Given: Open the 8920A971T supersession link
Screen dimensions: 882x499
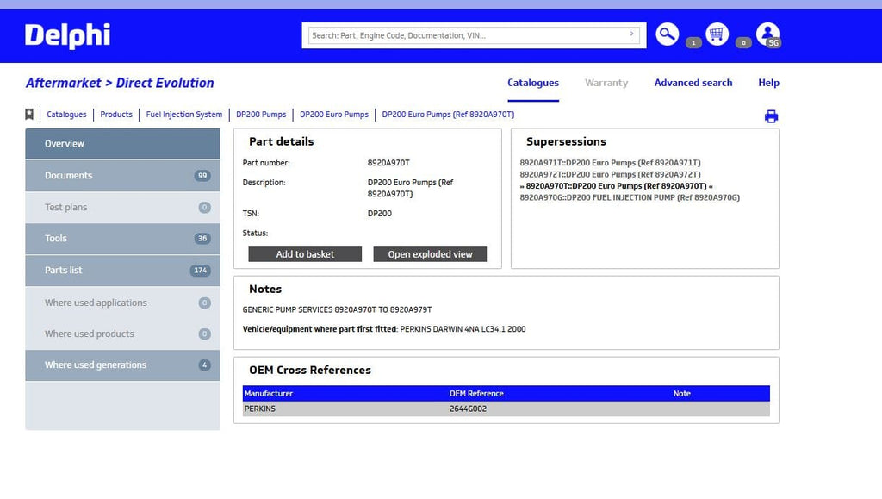Looking at the screenshot, I should pyautogui.click(x=610, y=163).
